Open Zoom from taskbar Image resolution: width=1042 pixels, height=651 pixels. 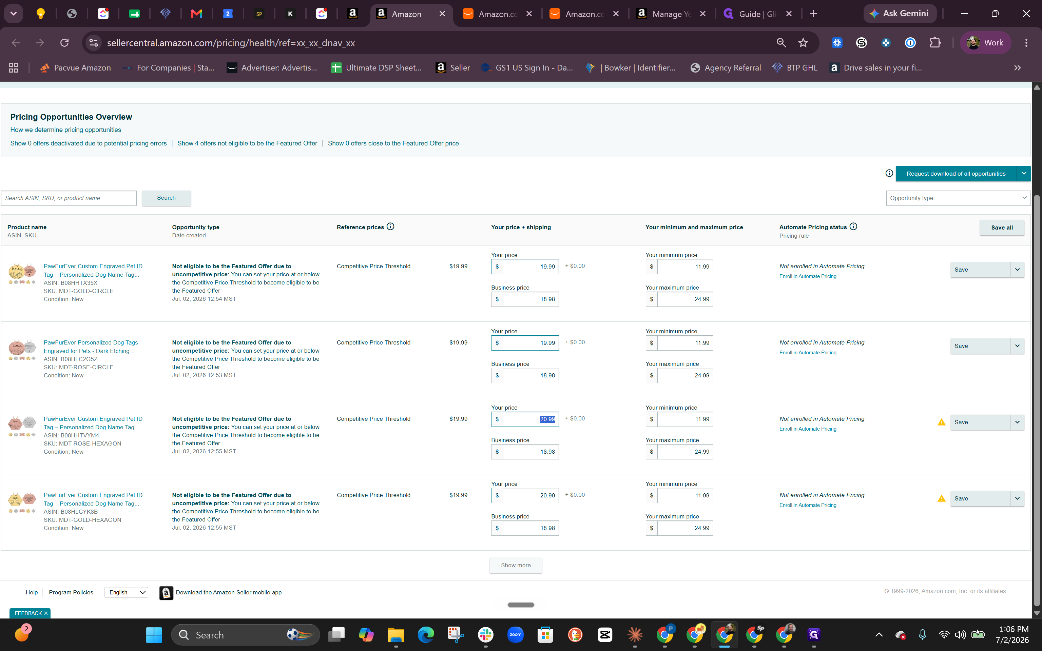coord(515,635)
